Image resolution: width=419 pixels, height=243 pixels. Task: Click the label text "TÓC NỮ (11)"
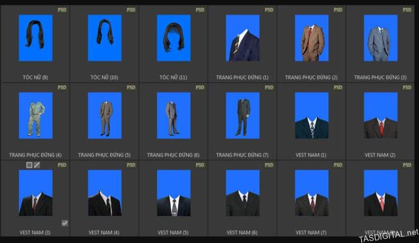[173, 77]
